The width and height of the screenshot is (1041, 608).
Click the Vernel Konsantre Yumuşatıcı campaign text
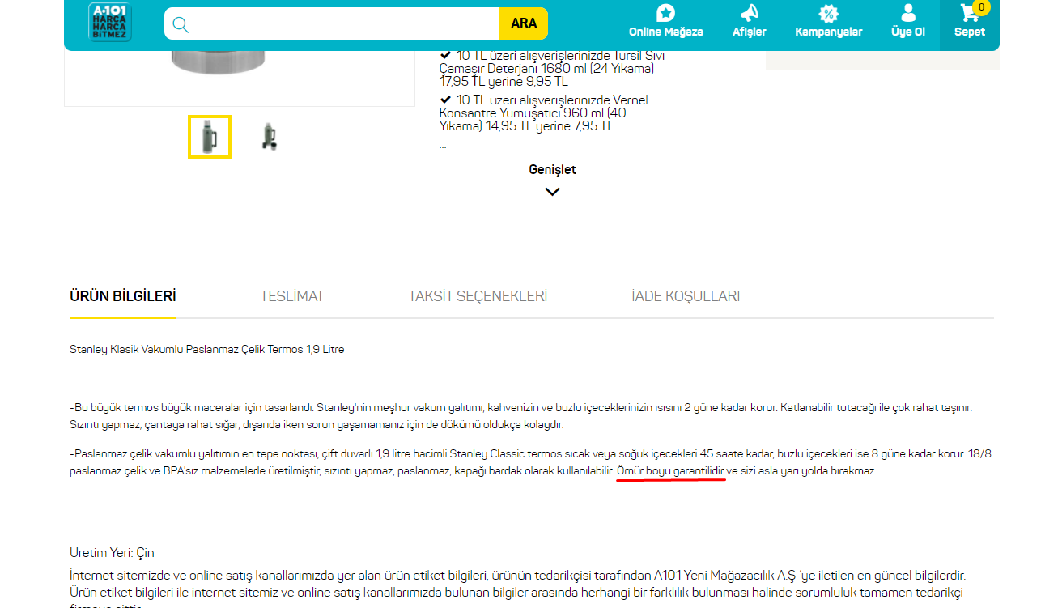click(x=544, y=113)
